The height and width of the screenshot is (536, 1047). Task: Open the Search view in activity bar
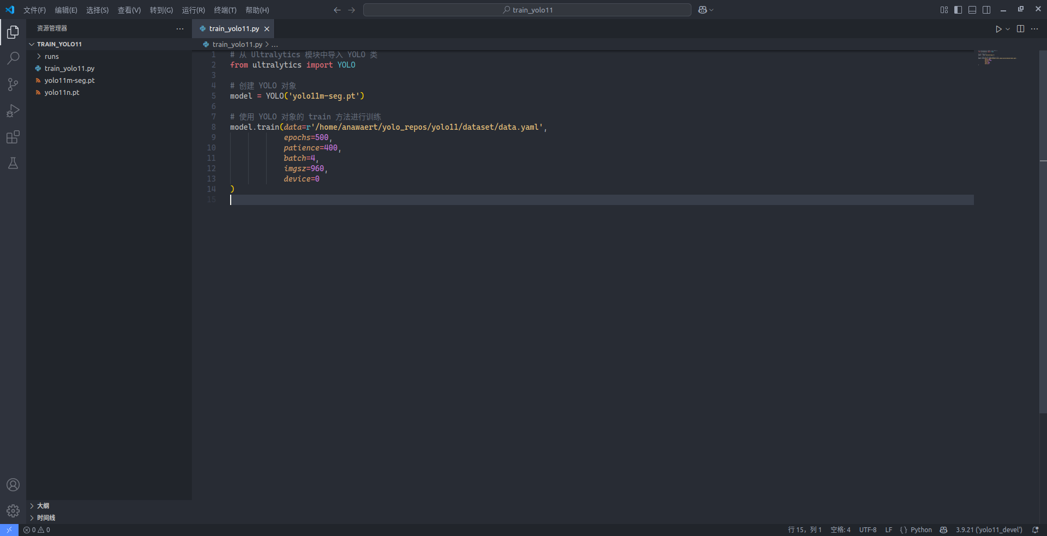click(13, 58)
